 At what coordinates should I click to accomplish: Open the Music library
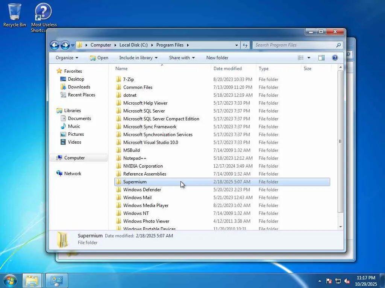(x=70, y=126)
